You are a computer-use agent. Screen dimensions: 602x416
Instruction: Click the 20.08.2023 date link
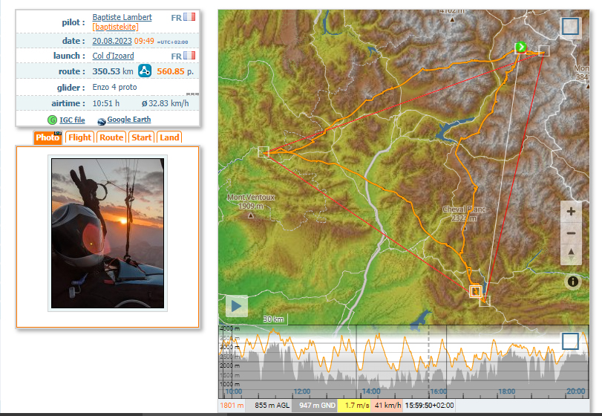(112, 41)
